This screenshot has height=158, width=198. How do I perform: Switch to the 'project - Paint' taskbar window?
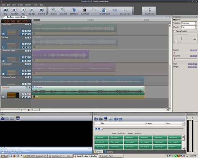coord(111,156)
